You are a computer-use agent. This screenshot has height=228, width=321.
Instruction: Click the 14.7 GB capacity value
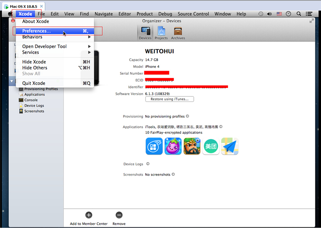click(x=152, y=60)
